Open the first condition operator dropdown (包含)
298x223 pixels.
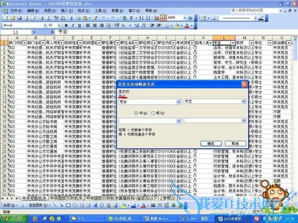point(178,102)
